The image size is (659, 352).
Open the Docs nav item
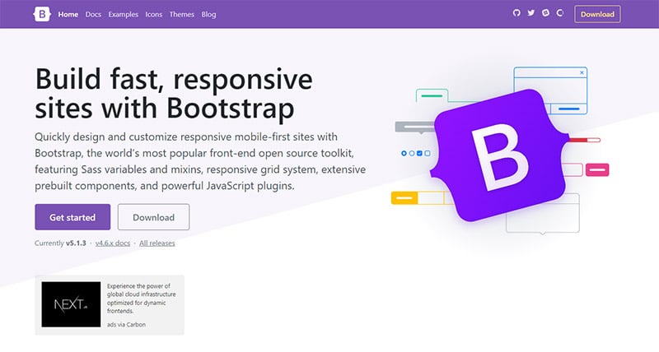point(93,14)
